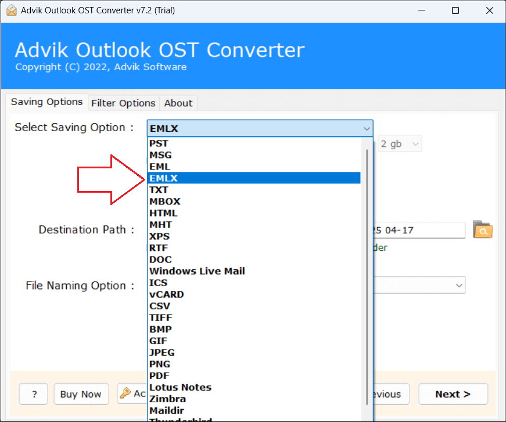Maximize the Advik converter window
The width and height of the screenshot is (506, 422).
click(455, 10)
